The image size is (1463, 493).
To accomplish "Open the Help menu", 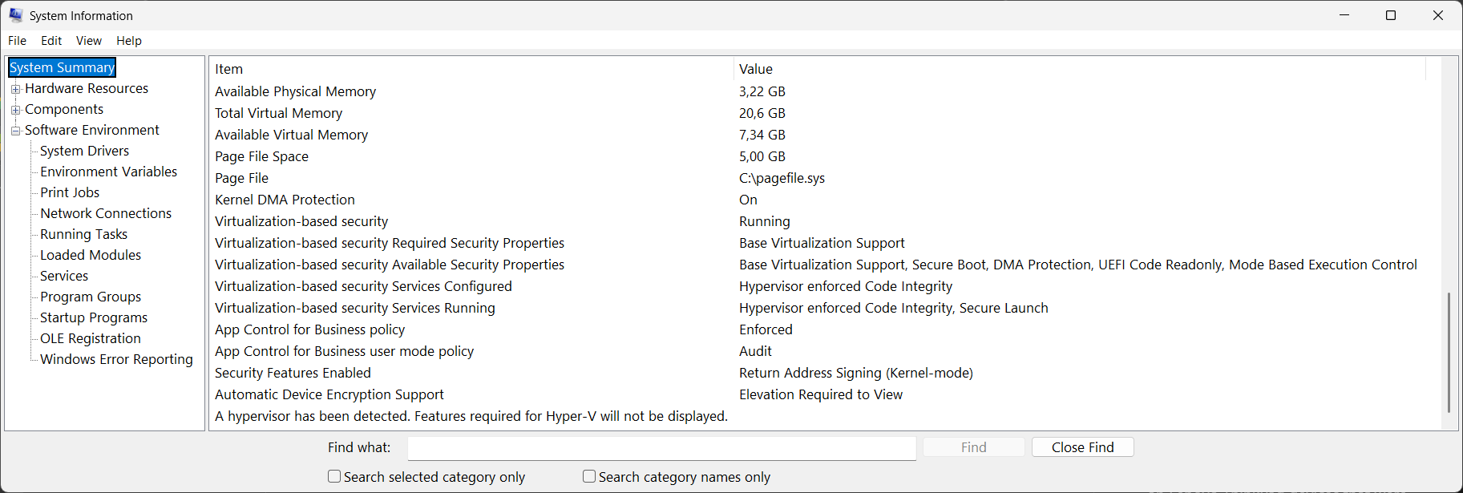I will click(129, 41).
